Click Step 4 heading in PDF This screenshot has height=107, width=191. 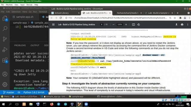[x=111, y=84]
